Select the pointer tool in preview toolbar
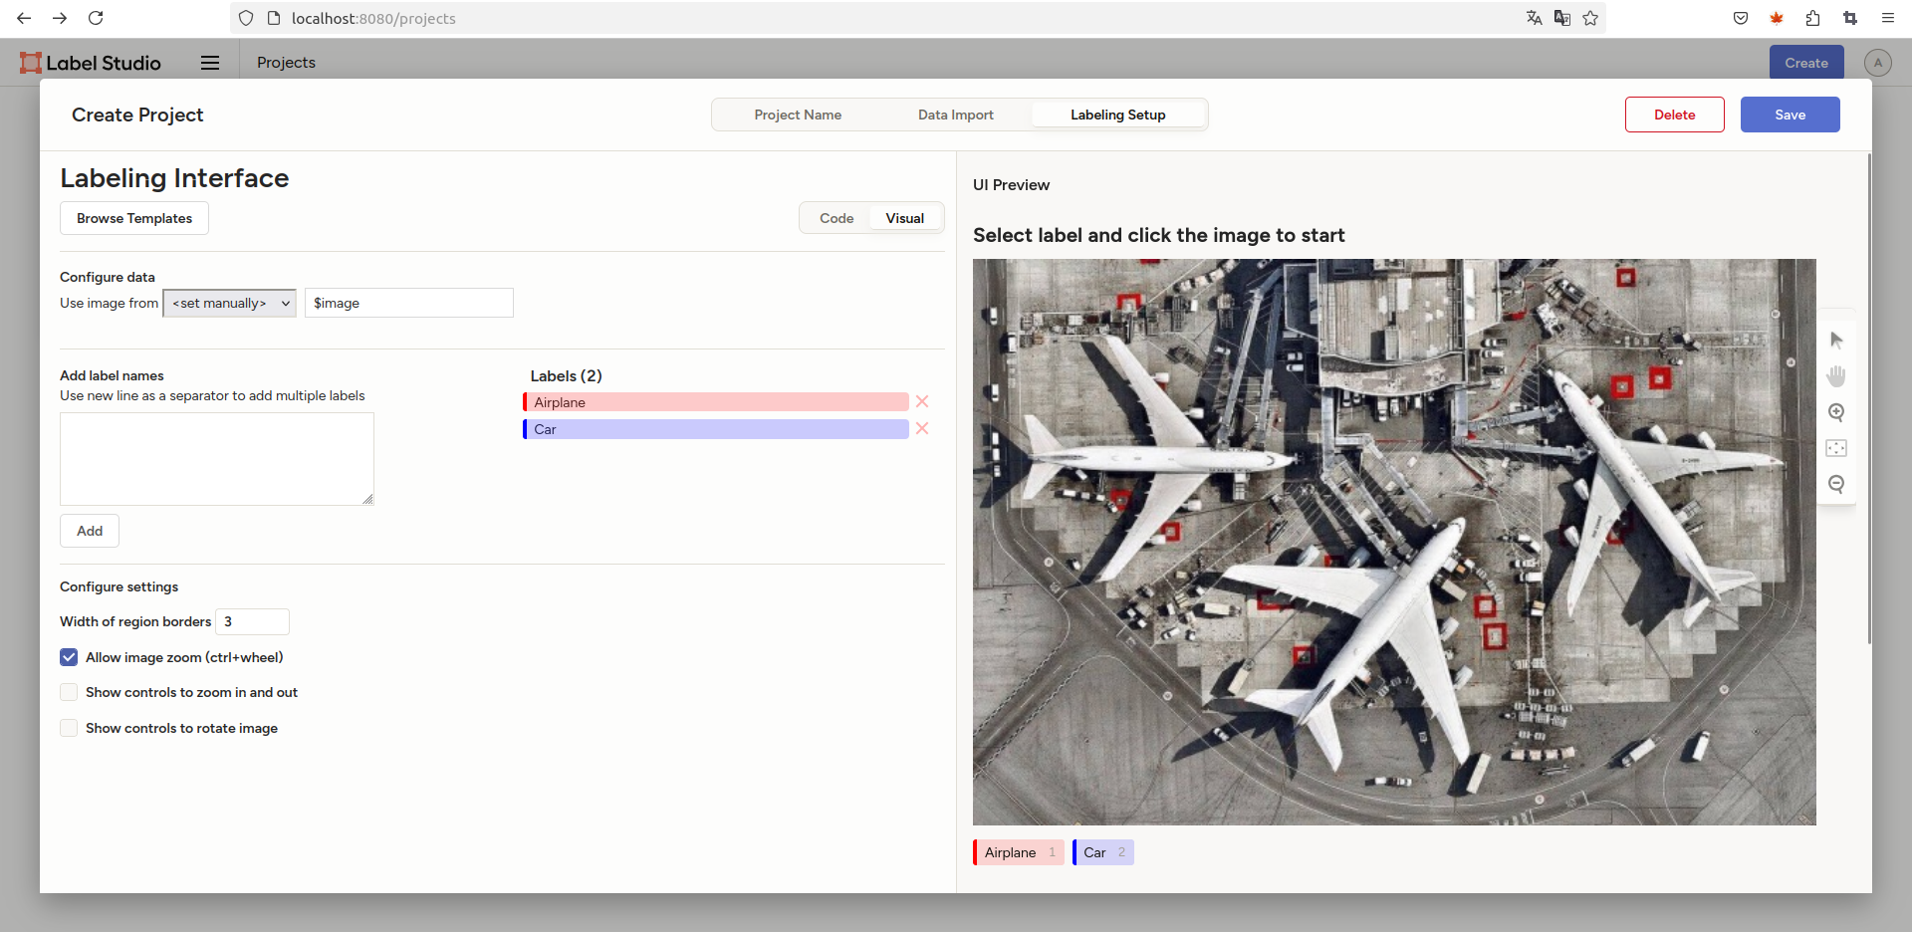Viewport: 1912px width, 932px height. [x=1836, y=341]
